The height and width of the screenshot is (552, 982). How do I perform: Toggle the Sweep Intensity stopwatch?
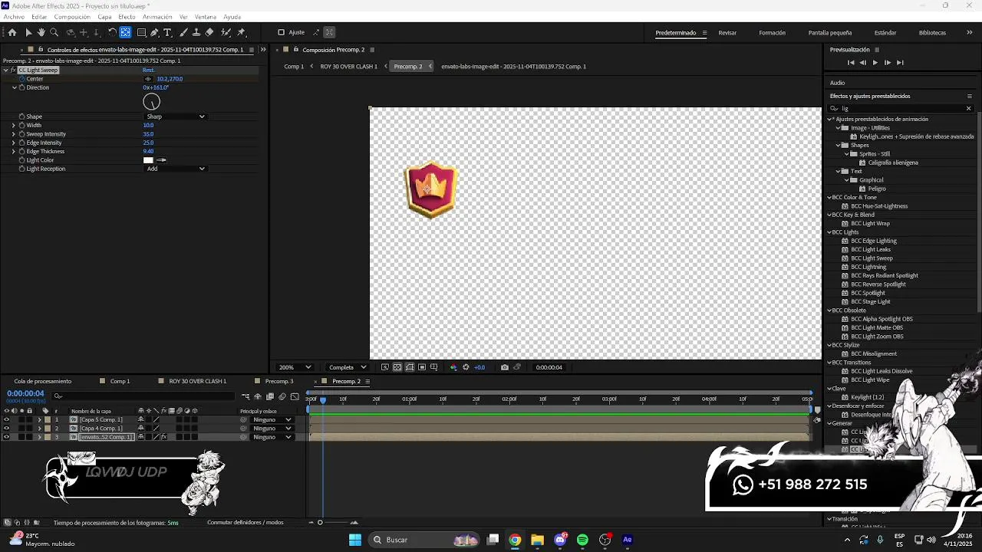coord(21,134)
